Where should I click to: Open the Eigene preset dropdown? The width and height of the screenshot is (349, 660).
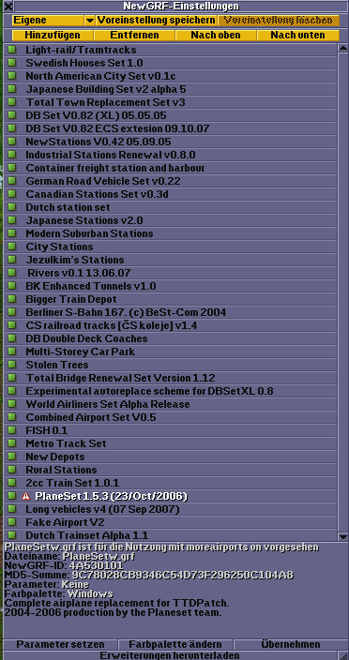click(53, 21)
